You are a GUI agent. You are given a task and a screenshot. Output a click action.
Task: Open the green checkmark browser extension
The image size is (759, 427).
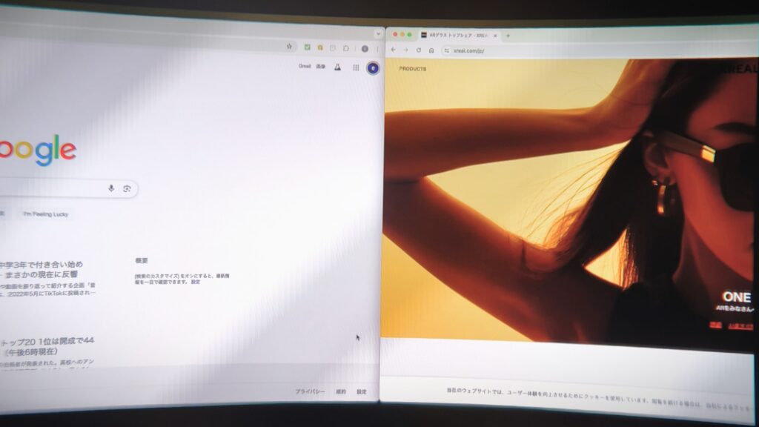[x=307, y=47]
